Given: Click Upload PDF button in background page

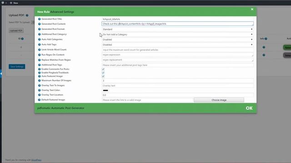Looking at the screenshot, I should [x=16, y=30].
